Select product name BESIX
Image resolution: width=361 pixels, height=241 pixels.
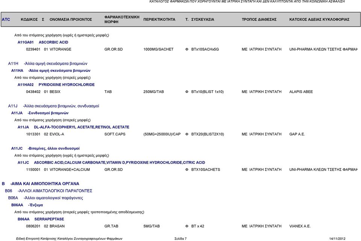pyautogui.click(x=55, y=92)
